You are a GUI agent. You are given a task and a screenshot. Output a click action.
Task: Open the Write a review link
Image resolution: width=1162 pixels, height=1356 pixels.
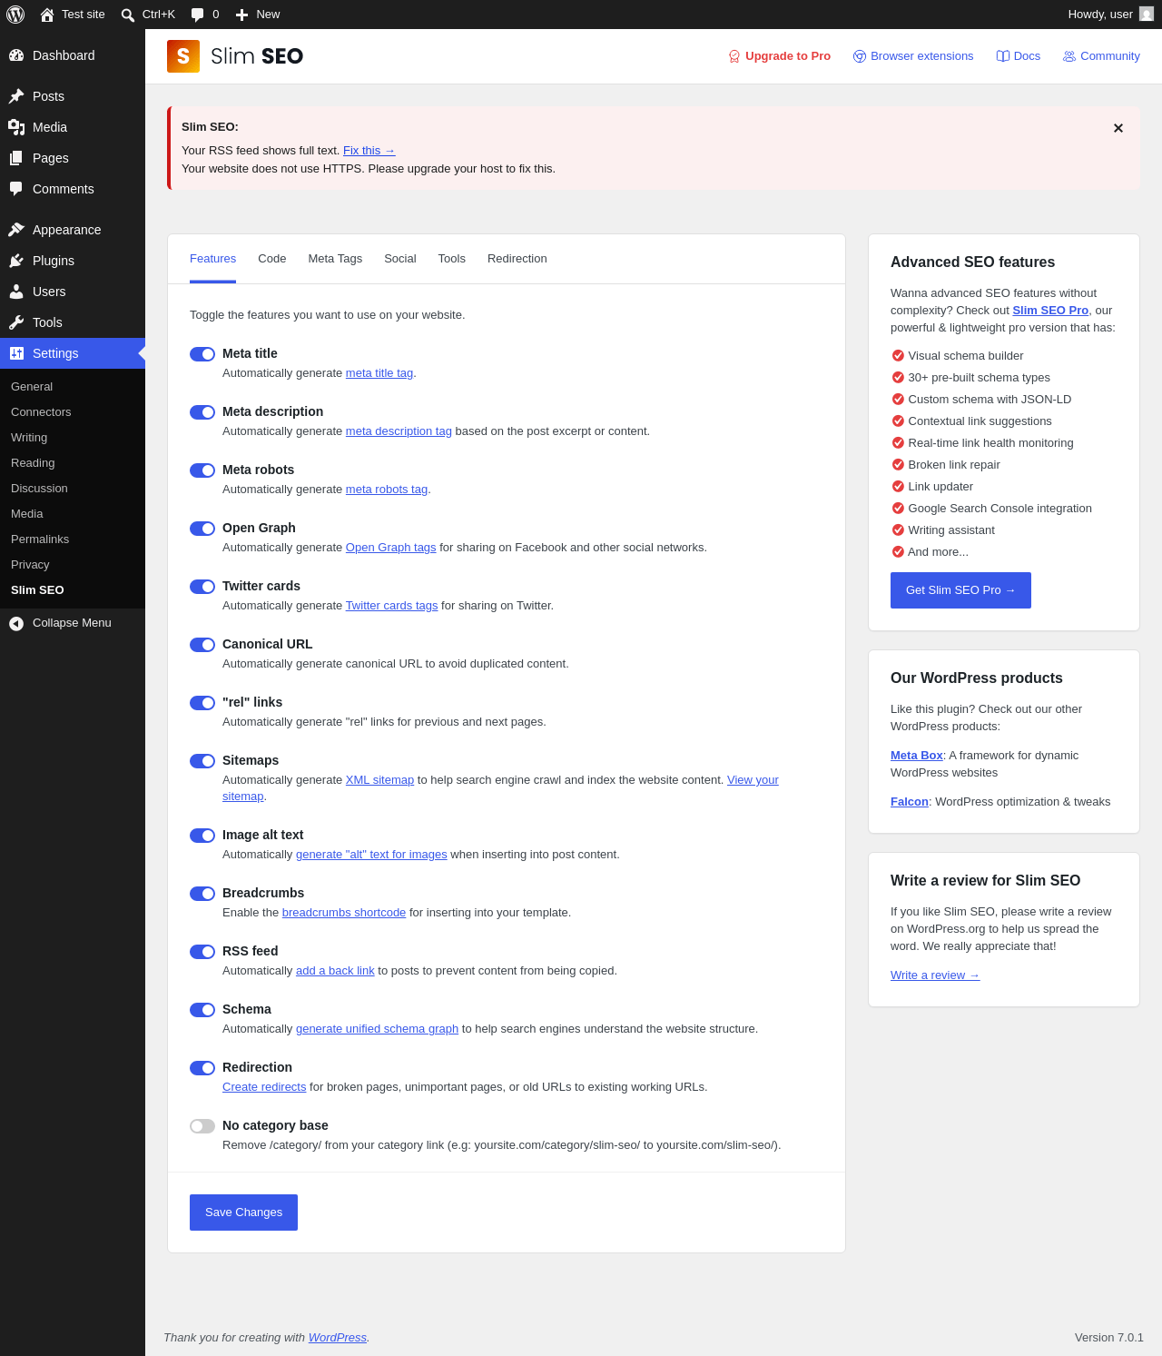click(x=935, y=975)
